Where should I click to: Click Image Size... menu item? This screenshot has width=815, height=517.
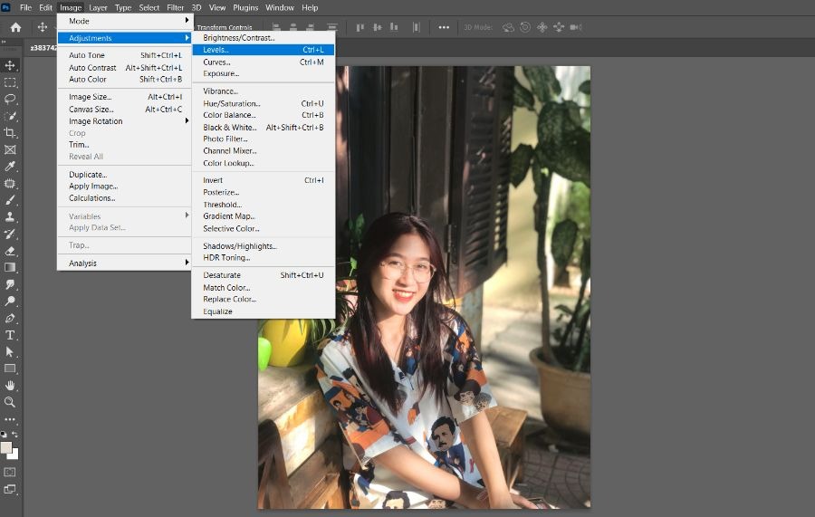pos(125,97)
